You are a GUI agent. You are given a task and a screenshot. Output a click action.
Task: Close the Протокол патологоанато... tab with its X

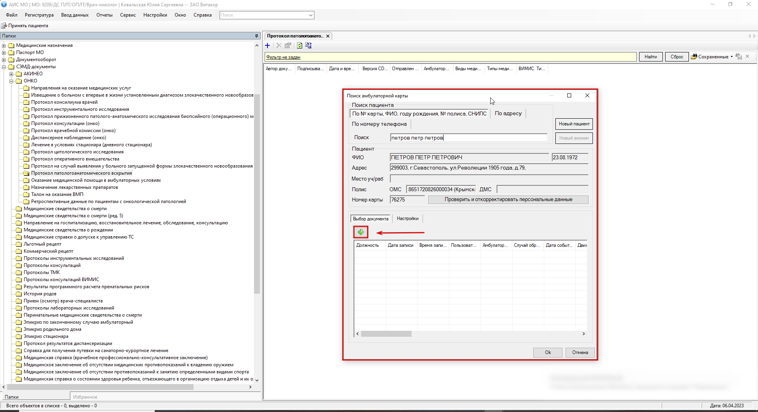tap(328, 36)
